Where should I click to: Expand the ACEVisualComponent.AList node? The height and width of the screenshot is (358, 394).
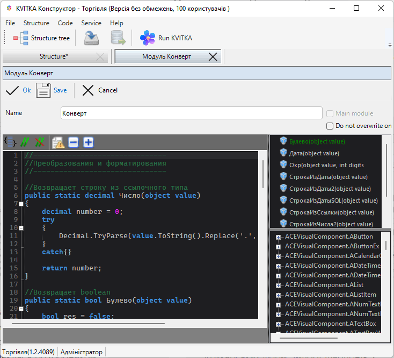point(278,285)
